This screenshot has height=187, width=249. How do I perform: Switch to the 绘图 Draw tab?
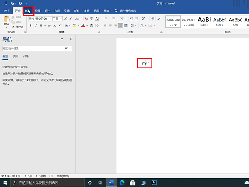[x=37, y=11]
